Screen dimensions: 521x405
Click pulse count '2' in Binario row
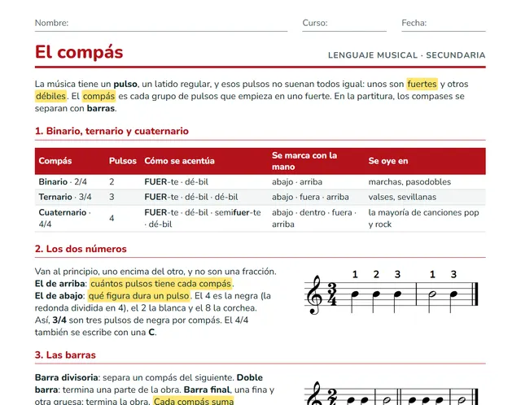[x=112, y=182]
